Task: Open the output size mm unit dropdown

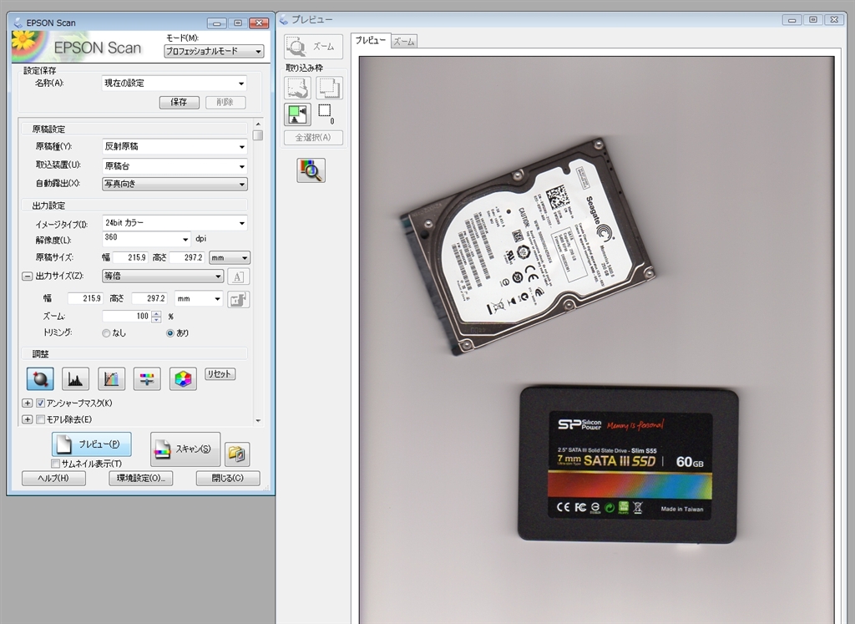Action: 199,299
